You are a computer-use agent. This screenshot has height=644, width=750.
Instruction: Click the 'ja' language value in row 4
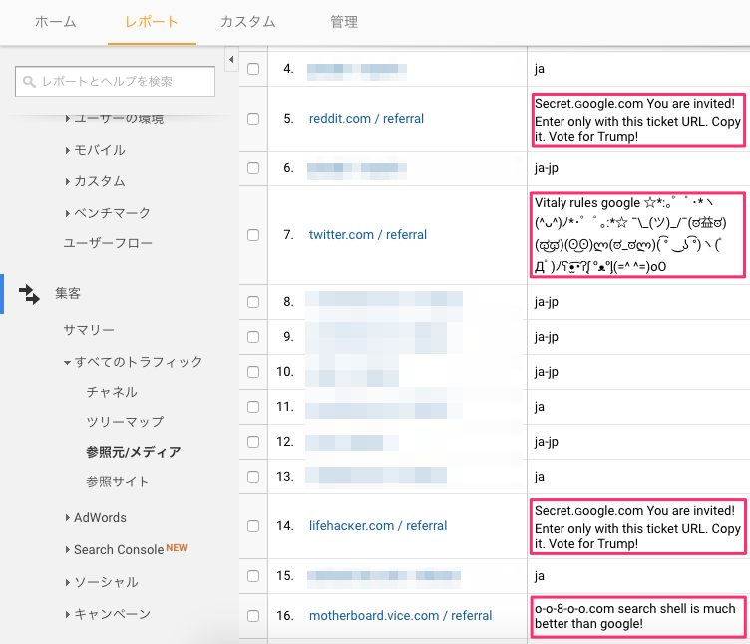[540, 70]
